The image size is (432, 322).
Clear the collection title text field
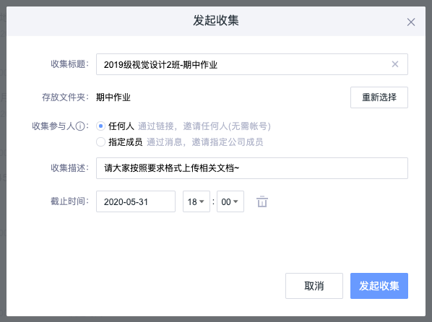[x=395, y=64]
